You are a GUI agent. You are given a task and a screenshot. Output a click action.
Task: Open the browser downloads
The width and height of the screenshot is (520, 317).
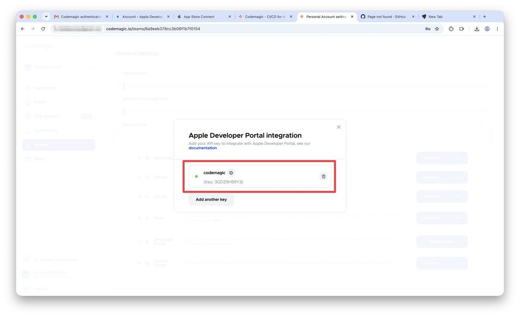pyautogui.click(x=477, y=29)
